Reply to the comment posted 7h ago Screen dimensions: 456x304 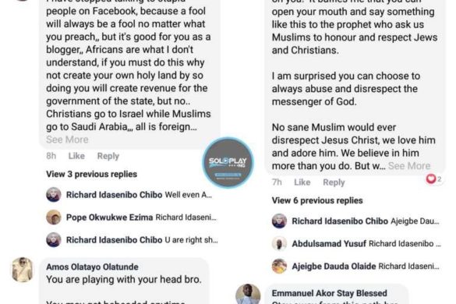334,182
